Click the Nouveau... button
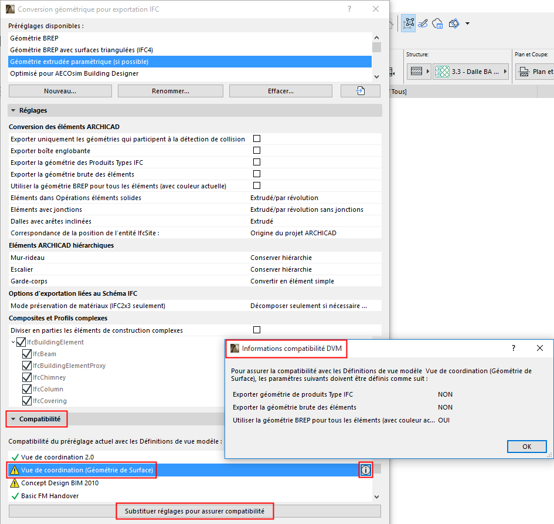Screen dimensions: 554x524 click(x=60, y=91)
